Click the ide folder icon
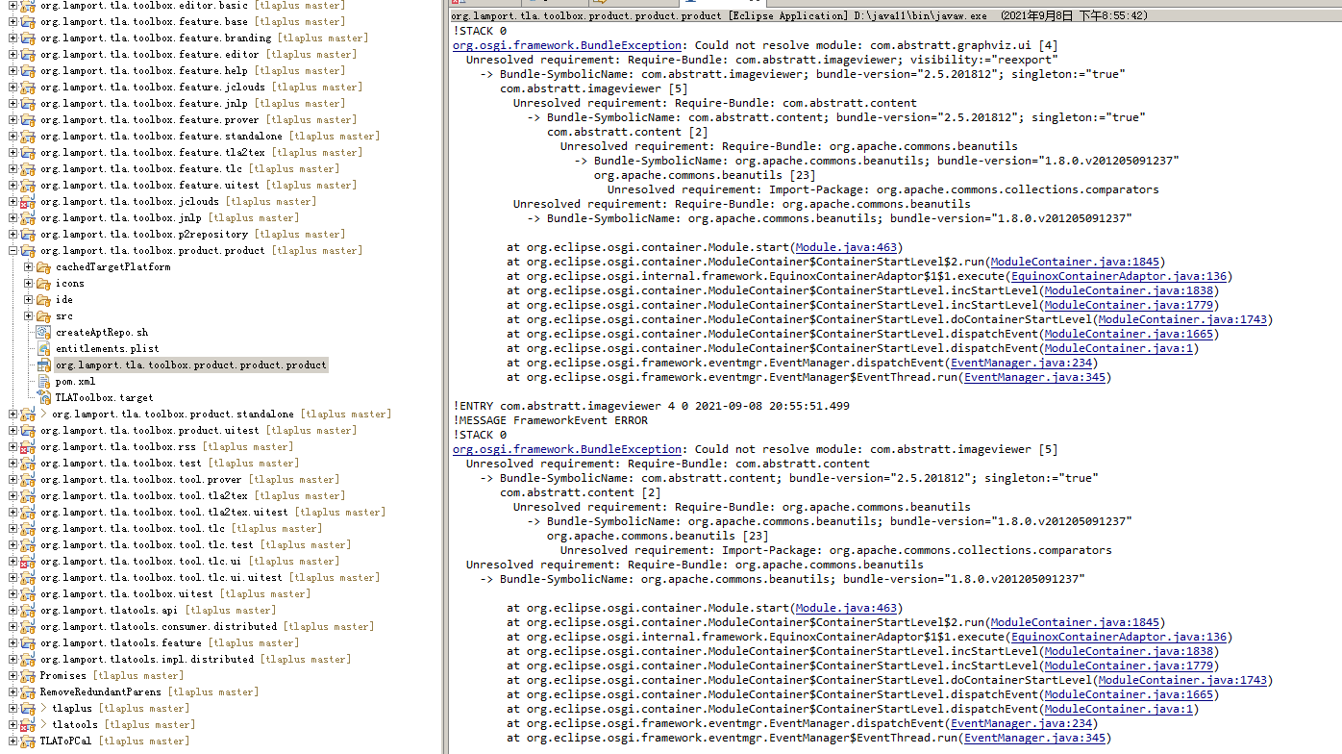The height and width of the screenshot is (754, 1342). (41, 299)
